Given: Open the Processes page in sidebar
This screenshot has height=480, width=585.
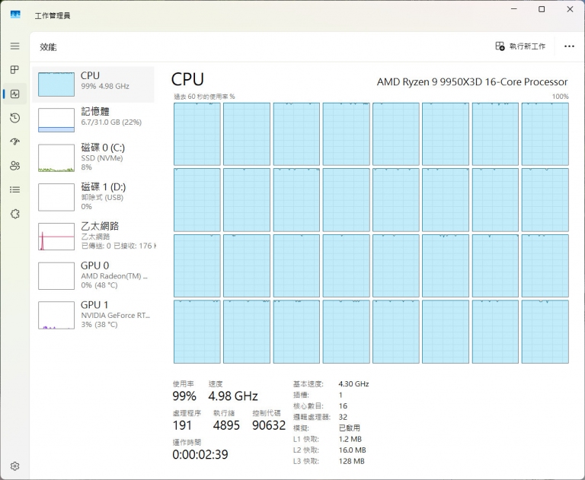Looking at the screenshot, I should point(14,70).
